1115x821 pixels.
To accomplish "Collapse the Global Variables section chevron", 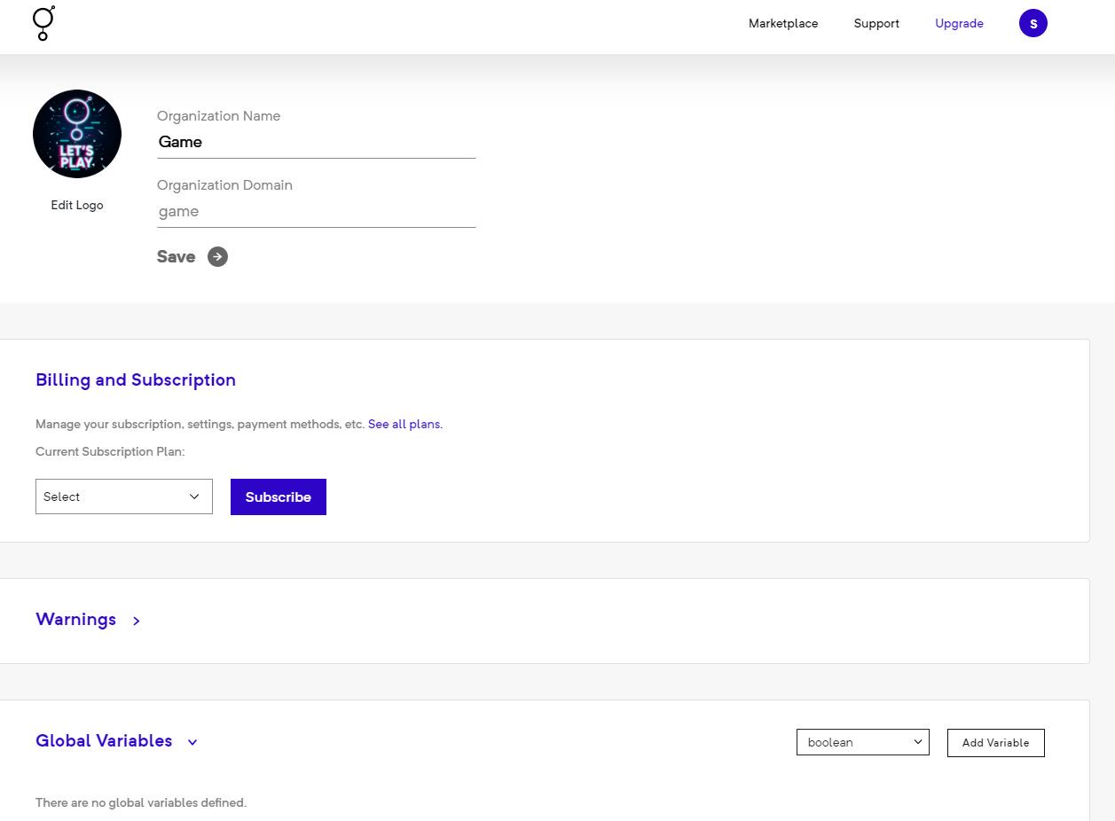I will coord(192,742).
